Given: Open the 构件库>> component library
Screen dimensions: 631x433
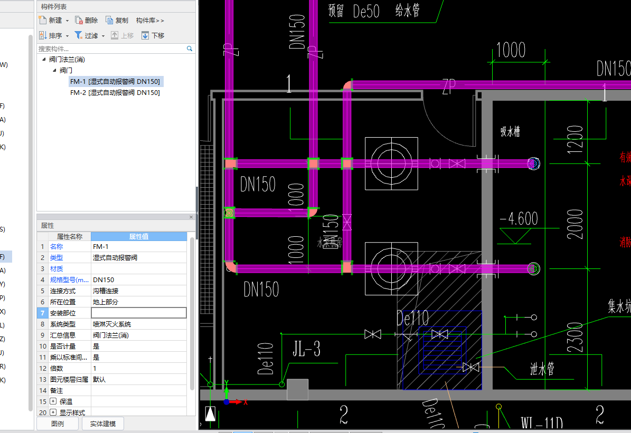Looking at the screenshot, I should [x=150, y=20].
